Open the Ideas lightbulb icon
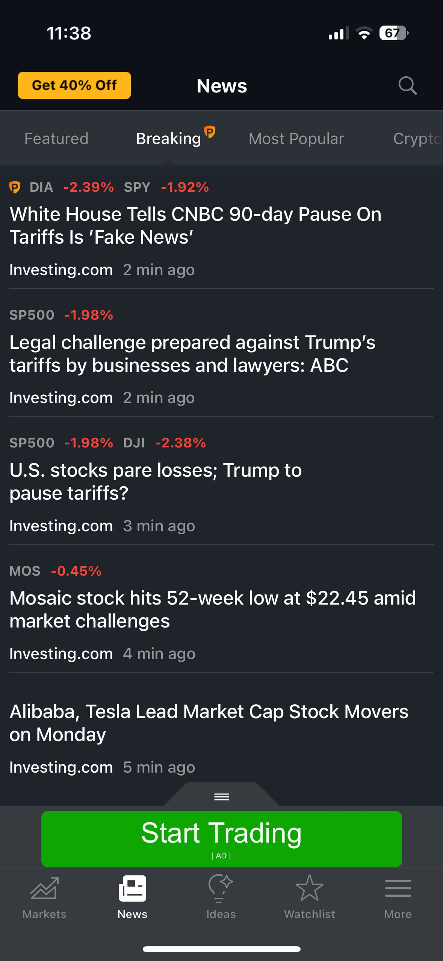The image size is (443, 961). click(221, 888)
